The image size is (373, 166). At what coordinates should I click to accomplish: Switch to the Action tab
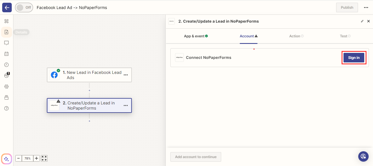(x=296, y=36)
